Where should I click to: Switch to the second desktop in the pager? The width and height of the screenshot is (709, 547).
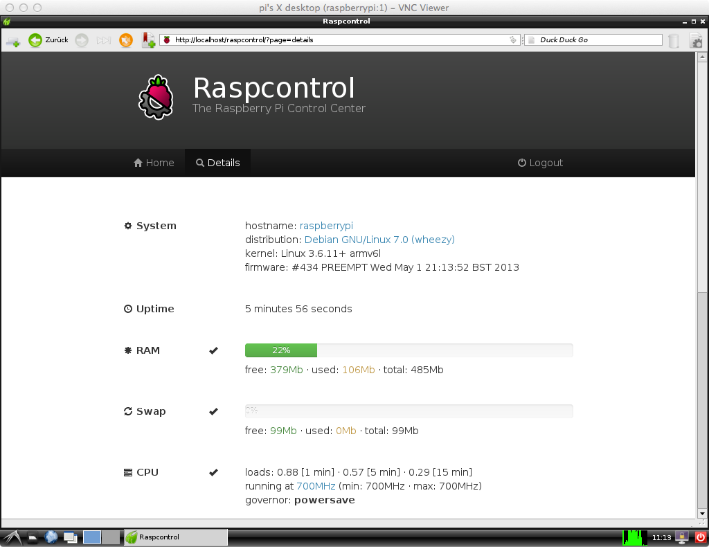click(x=110, y=537)
